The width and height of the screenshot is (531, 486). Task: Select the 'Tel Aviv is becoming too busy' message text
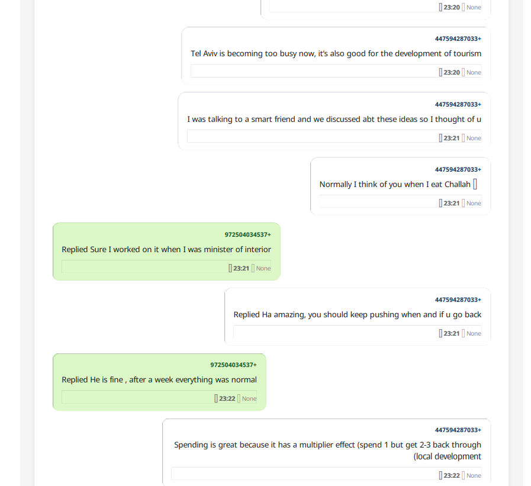(336, 54)
